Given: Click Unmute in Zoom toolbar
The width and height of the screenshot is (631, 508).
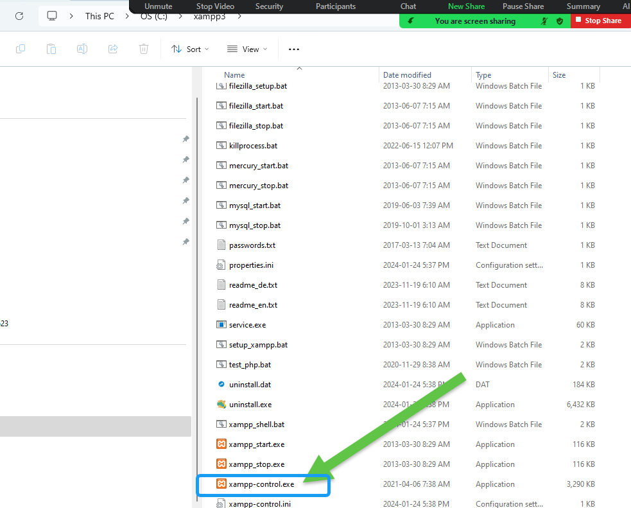Looking at the screenshot, I should (x=158, y=6).
